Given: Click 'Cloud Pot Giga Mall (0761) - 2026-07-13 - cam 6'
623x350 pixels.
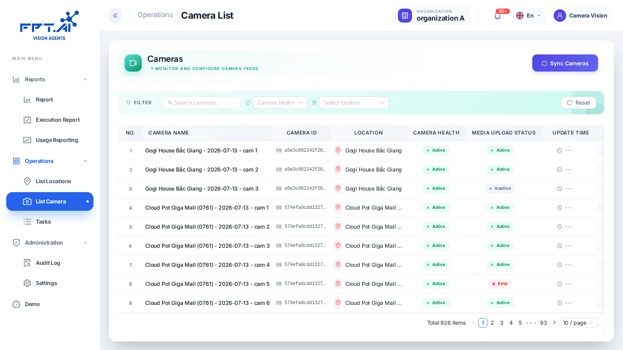Looking at the screenshot, I should [208, 303].
